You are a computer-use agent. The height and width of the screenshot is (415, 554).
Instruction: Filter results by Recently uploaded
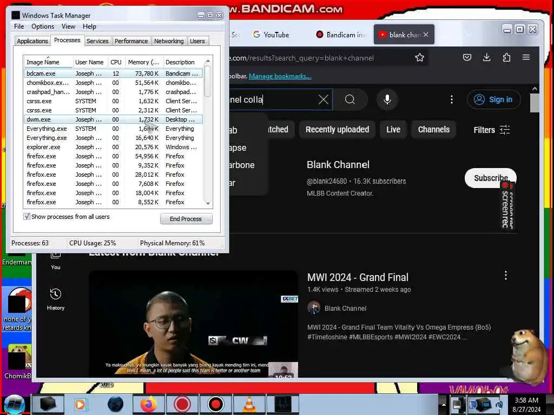coord(337,130)
